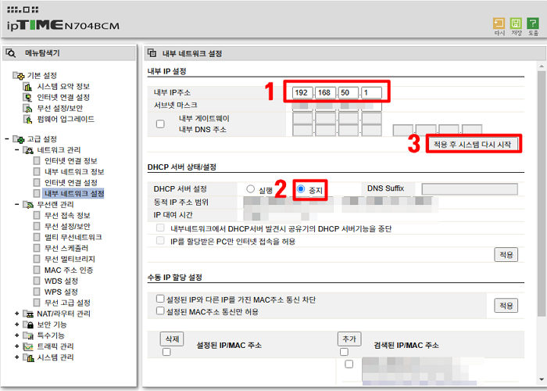Click the 추가 button
Viewport: 547px width, 391px height.
[349, 339]
